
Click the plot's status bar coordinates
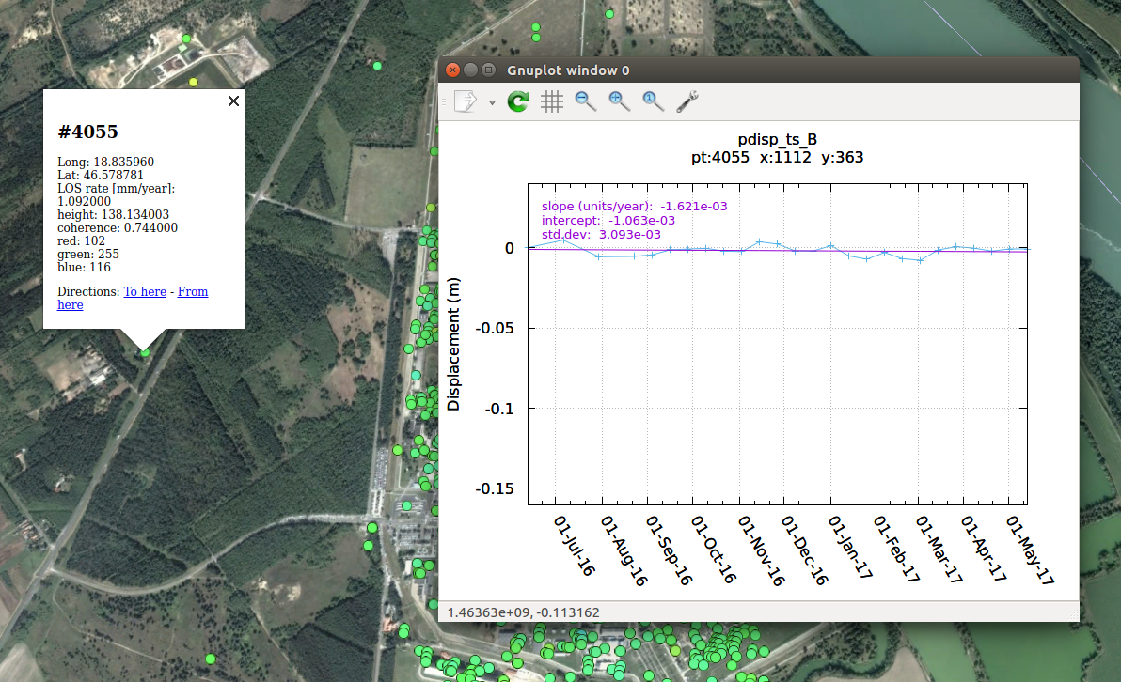click(x=523, y=612)
